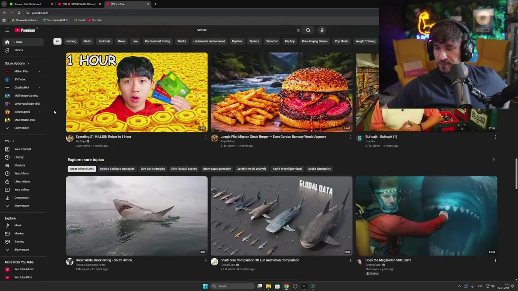Expand Show more under Explore
Image resolution: width=518 pixels, height=291 pixels.
pyautogui.click(x=23, y=250)
